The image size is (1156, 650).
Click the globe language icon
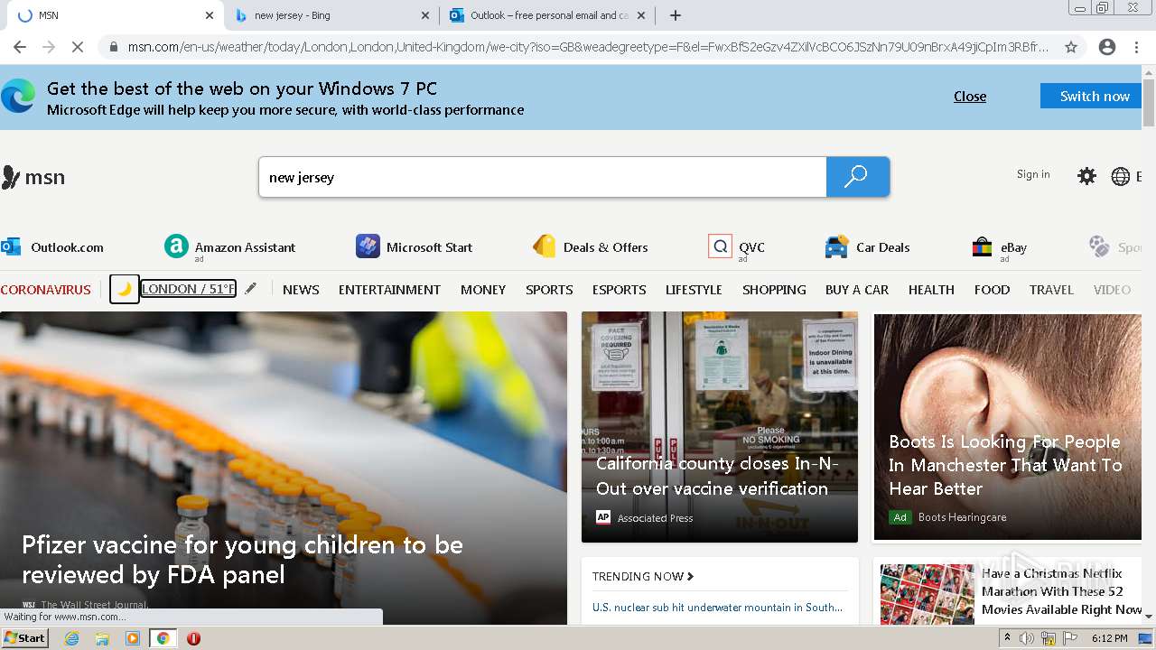1121,176
